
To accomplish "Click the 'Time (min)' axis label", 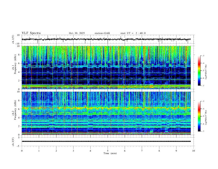I will [110, 153].
